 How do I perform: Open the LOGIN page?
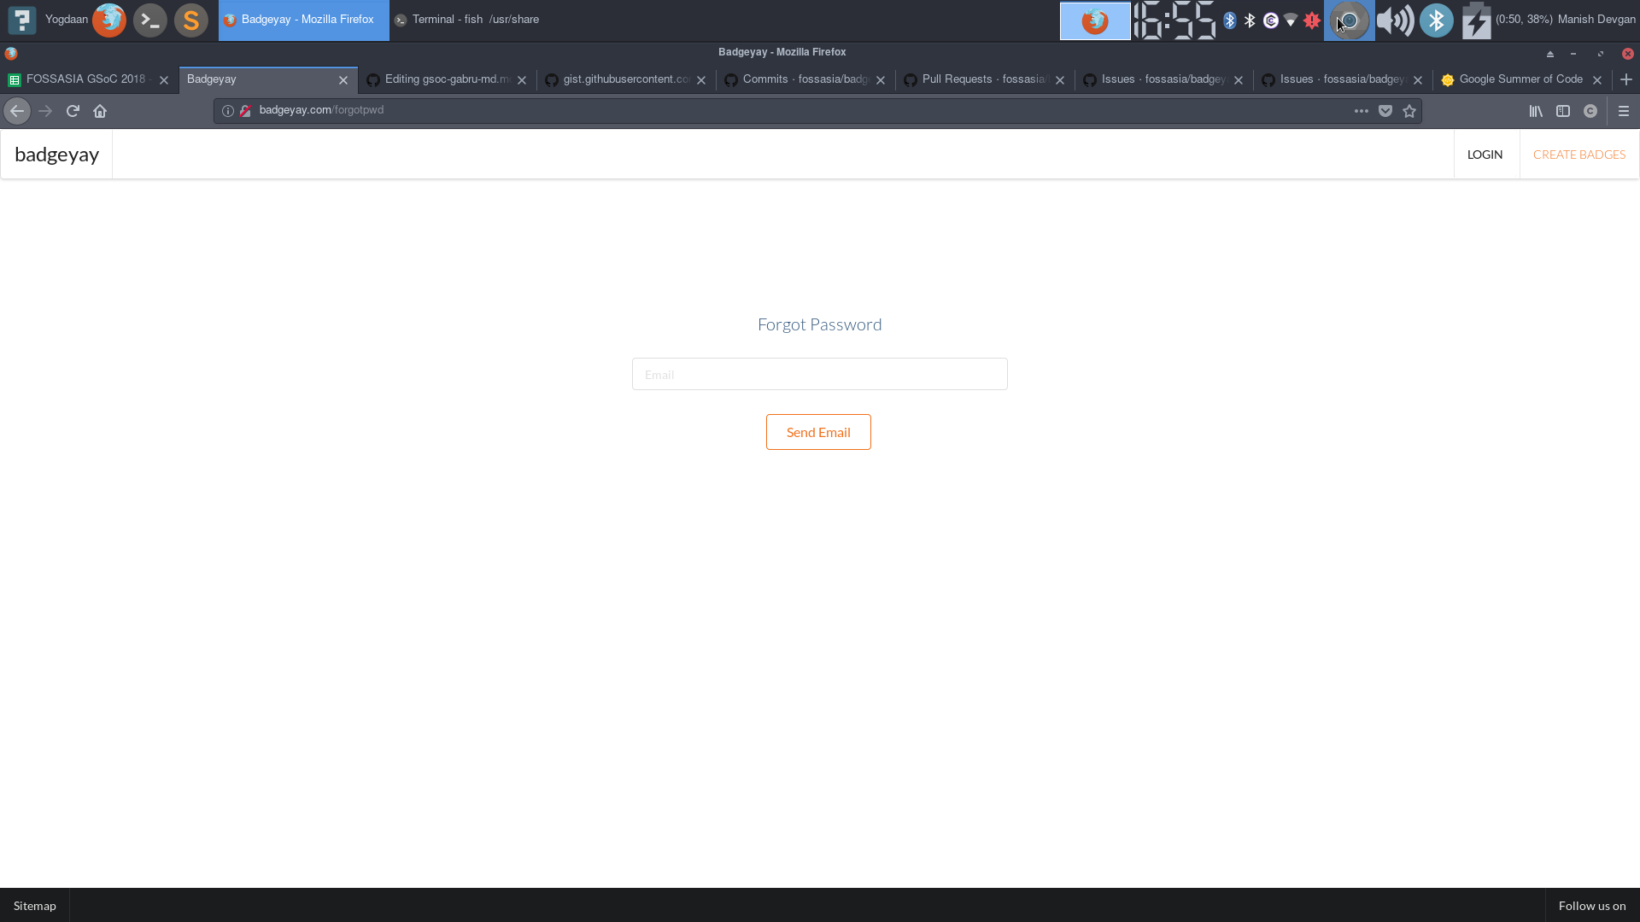pos(1485,155)
